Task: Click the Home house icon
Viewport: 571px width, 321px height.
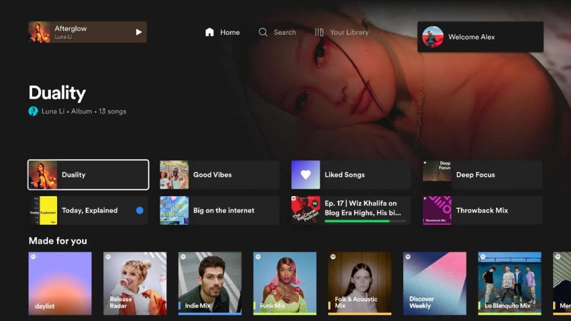Action: click(210, 32)
